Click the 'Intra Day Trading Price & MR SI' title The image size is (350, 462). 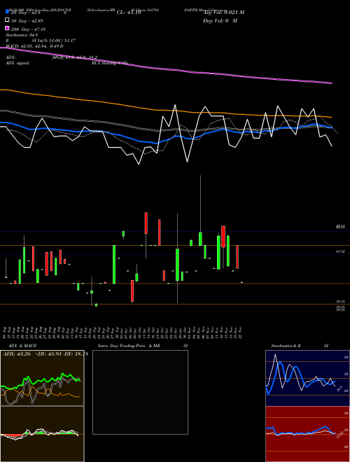pyautogui.click(x=143, y=346)
